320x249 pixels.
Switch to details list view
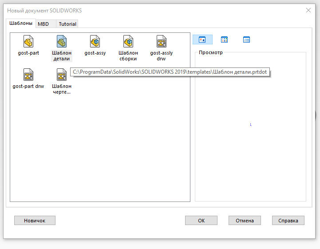click(246, 40)
